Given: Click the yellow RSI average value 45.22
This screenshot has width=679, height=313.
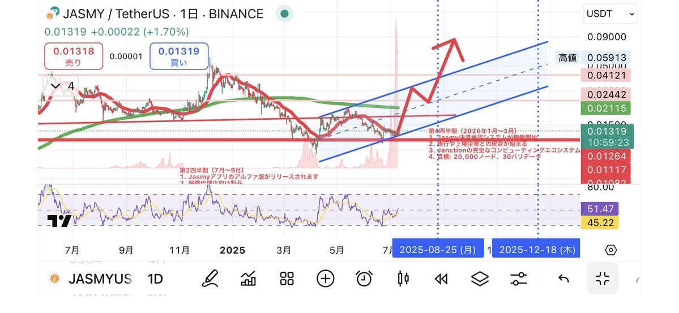Looking at the screenshot, I should pyautogui.click(x=601, y=223).
